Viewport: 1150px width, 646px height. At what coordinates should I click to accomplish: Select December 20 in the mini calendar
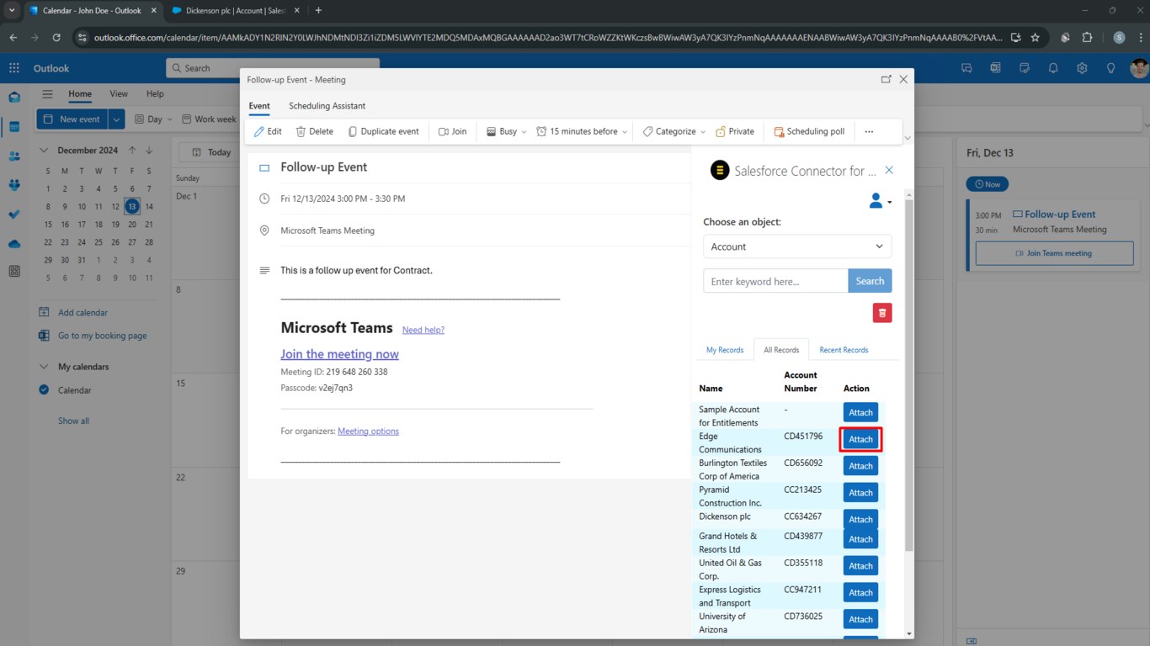(x=132, y=225)
